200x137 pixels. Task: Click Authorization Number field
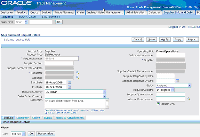click(170, 55)
